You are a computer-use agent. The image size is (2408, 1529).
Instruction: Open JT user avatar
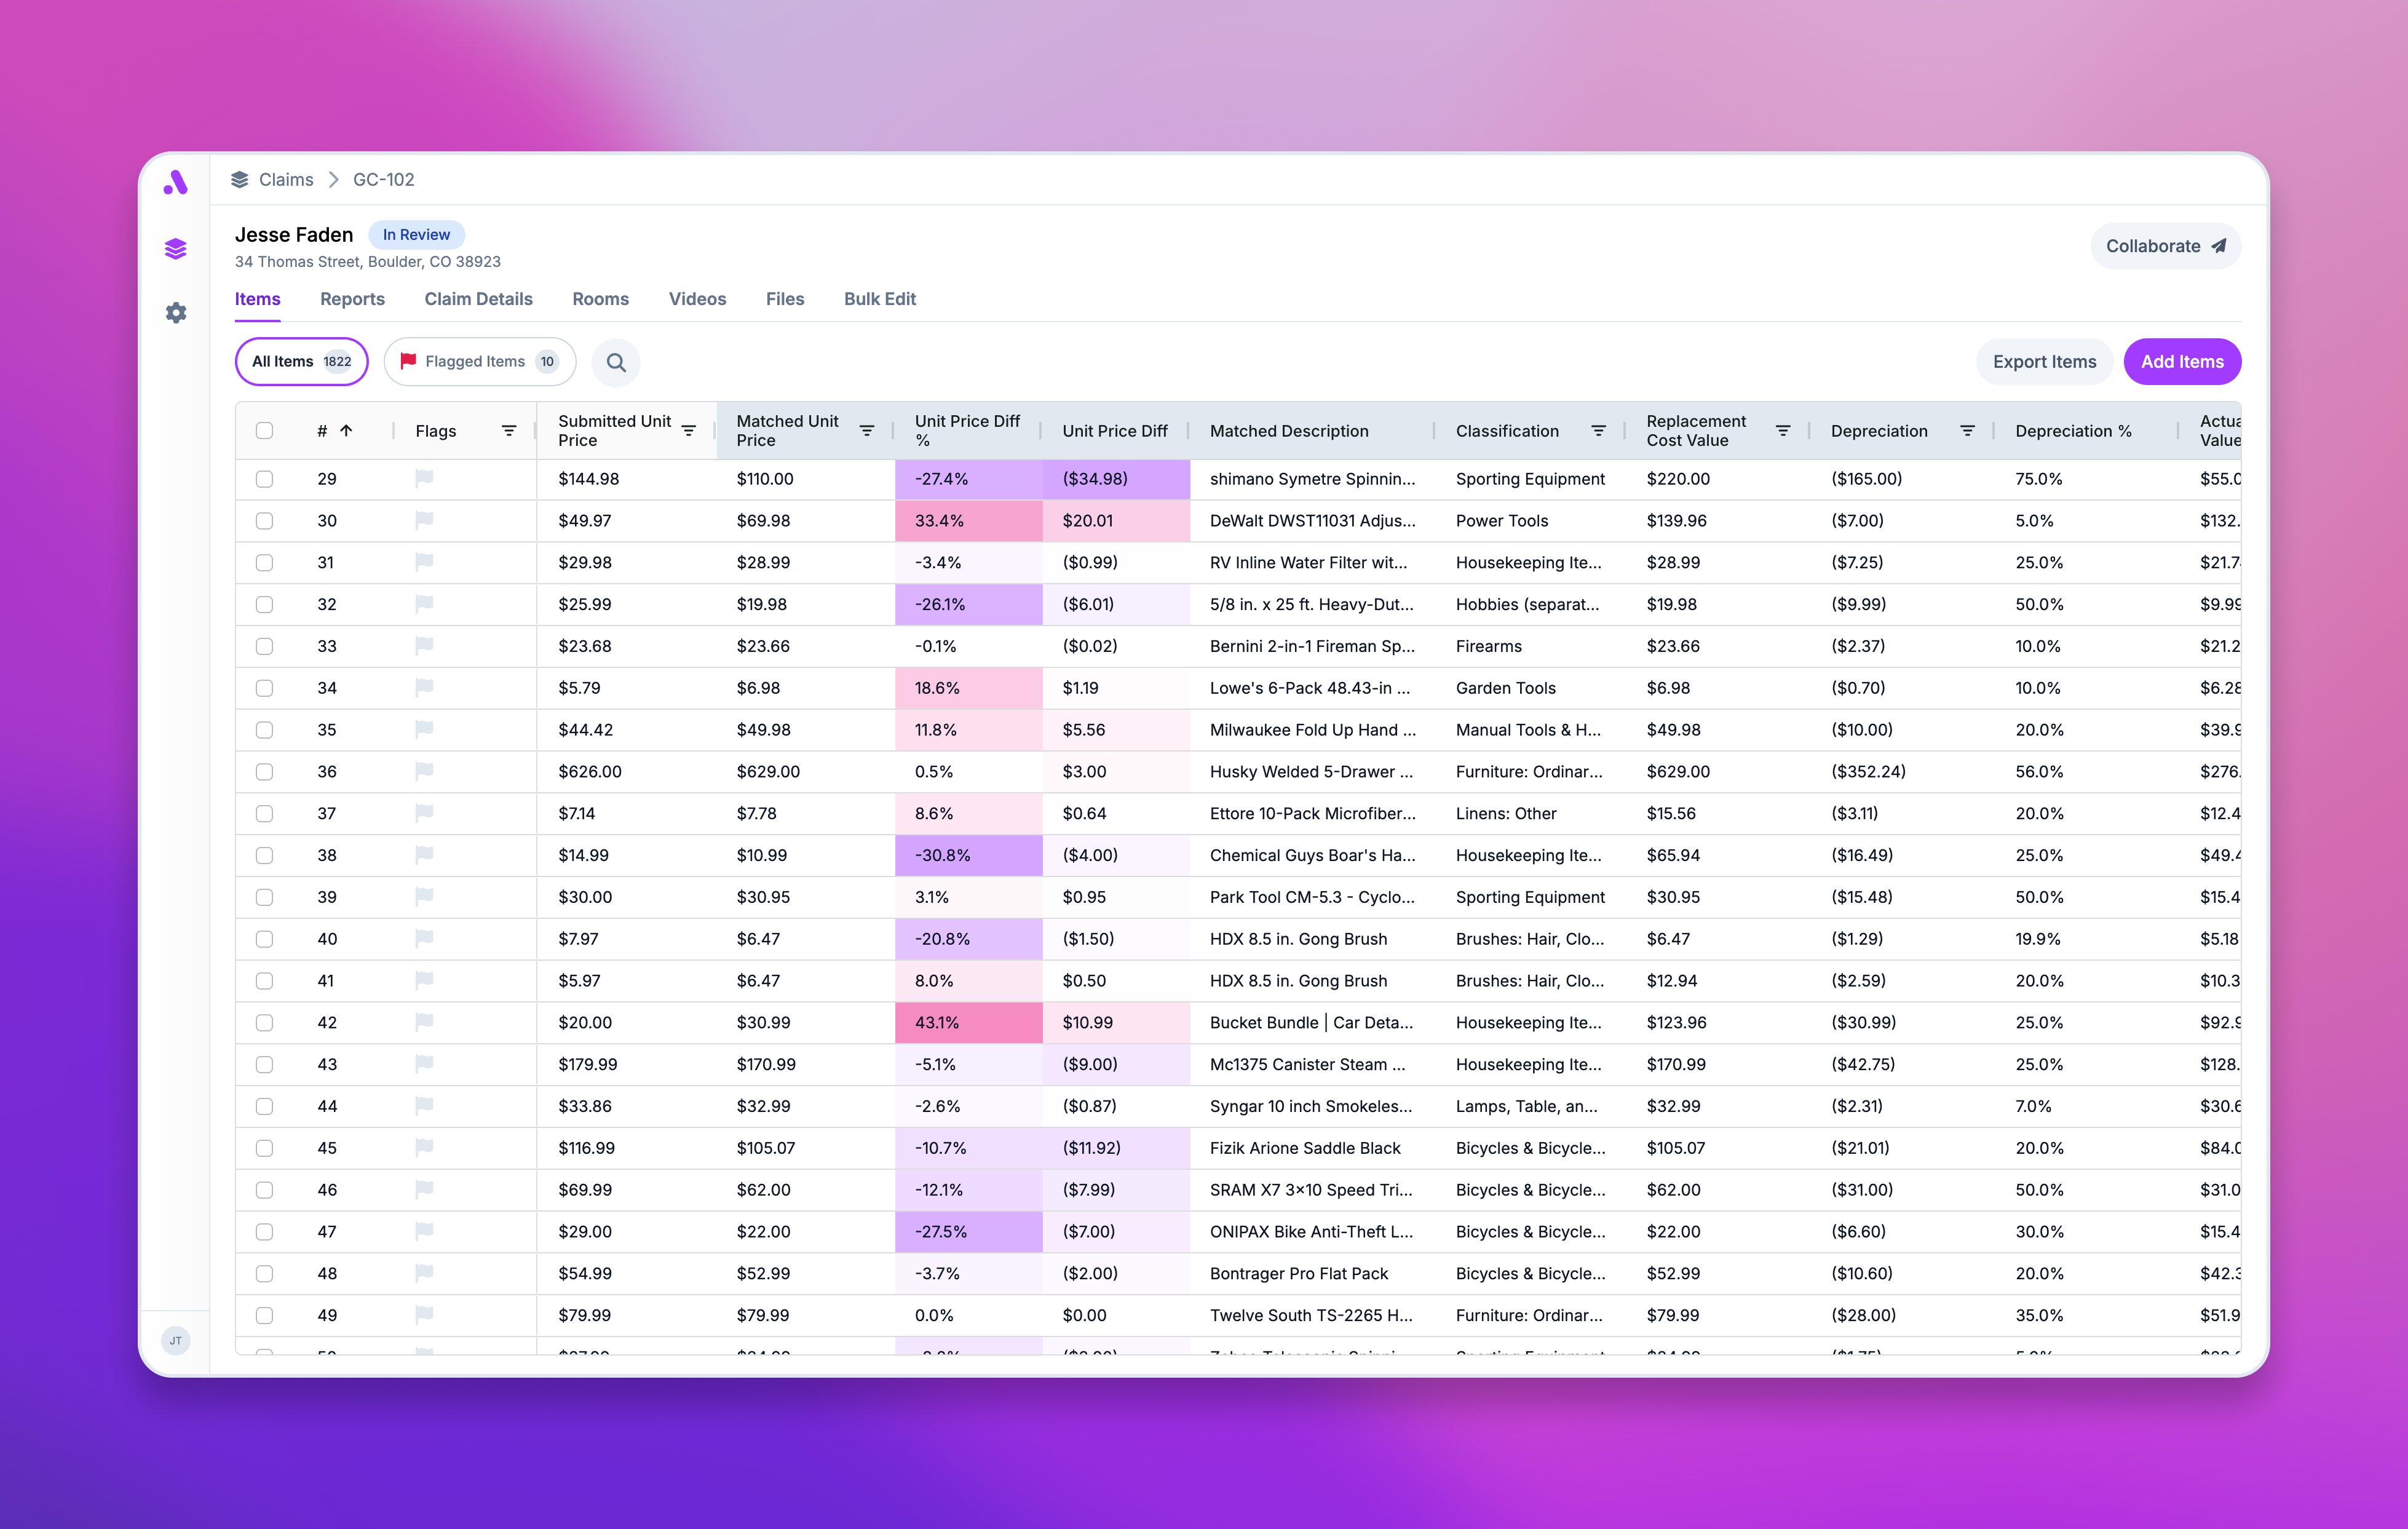click(176, 1341)
